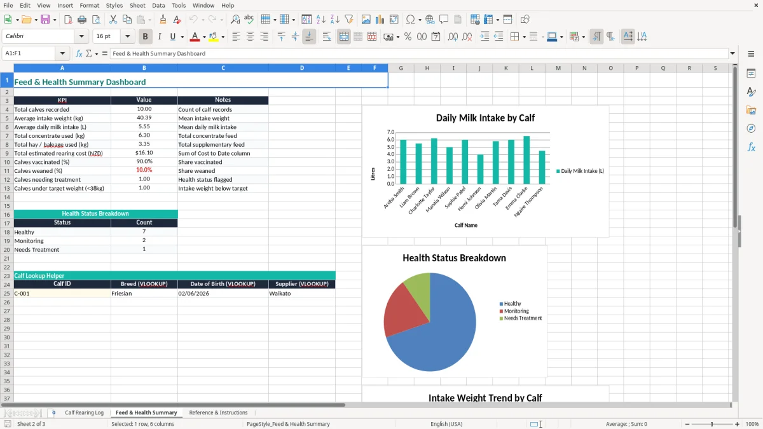The width and height of the screenshot is (763, 429).
Task: Click PageStyle_Feed & Health Summary status entry
Action: tap(288, 424)
